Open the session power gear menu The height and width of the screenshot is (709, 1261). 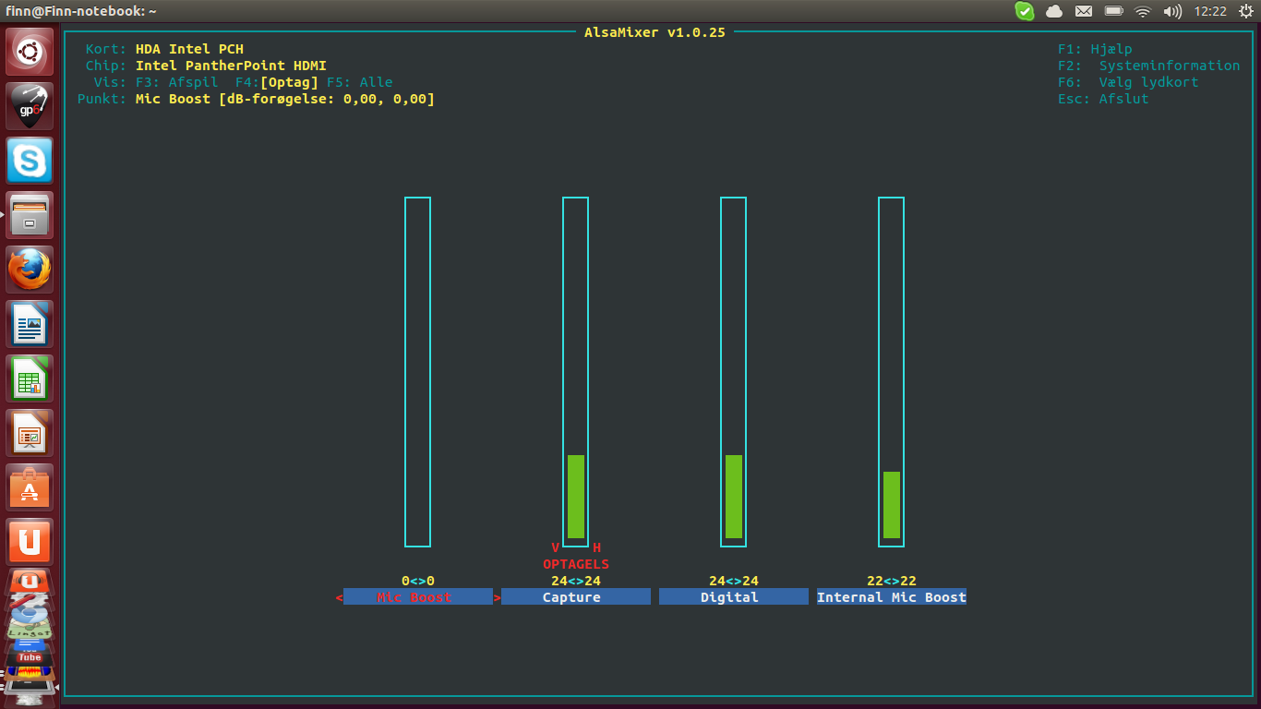1246,11
